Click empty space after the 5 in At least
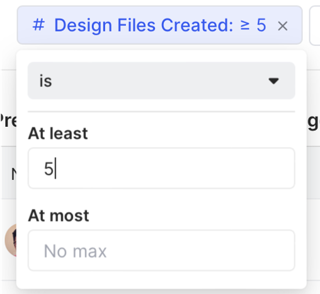 174,168
